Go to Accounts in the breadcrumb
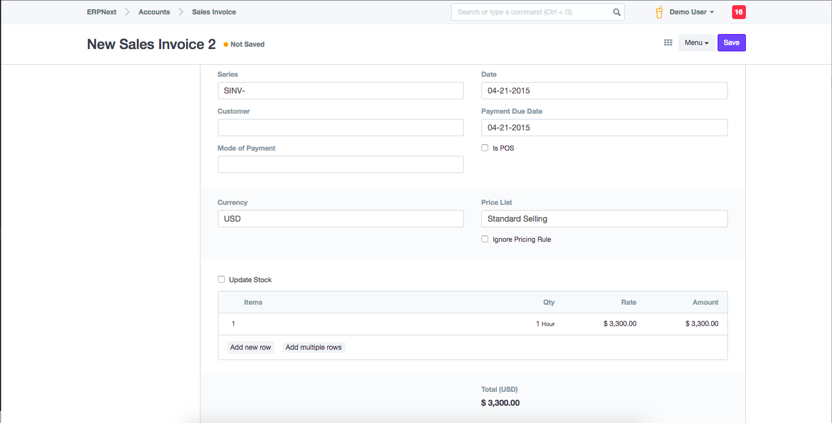The height and width of the screenshot is (423, 832). [154, 12]
